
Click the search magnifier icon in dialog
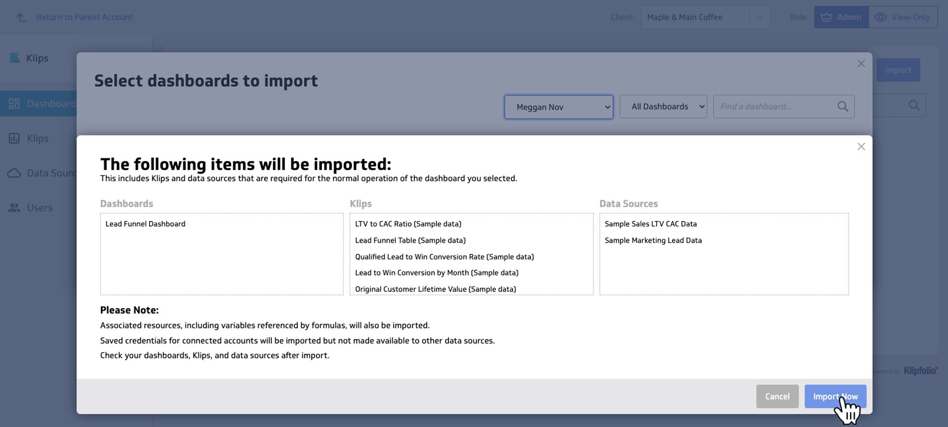843,107
